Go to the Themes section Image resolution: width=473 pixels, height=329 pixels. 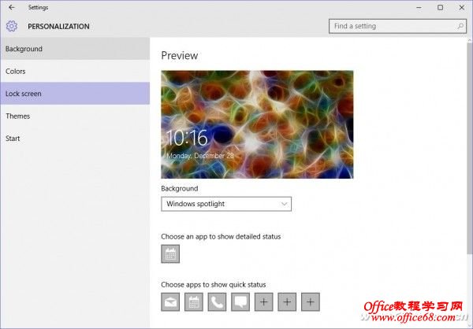coord(75,116)
